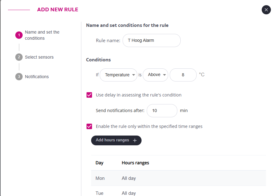Expand the Above comparison dropdown

(x=155, y=75)
